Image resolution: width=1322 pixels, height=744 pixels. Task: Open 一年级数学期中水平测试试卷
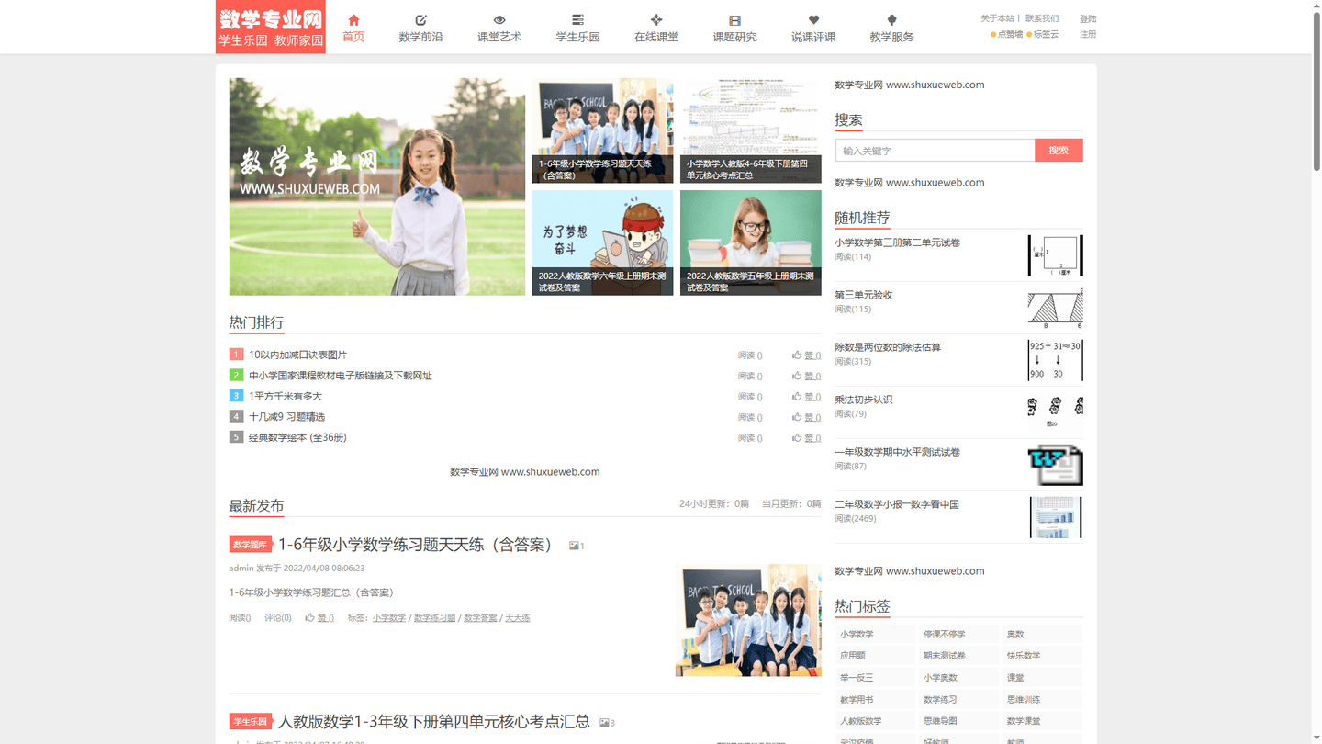pyautogui.click(x=897, y=452)
